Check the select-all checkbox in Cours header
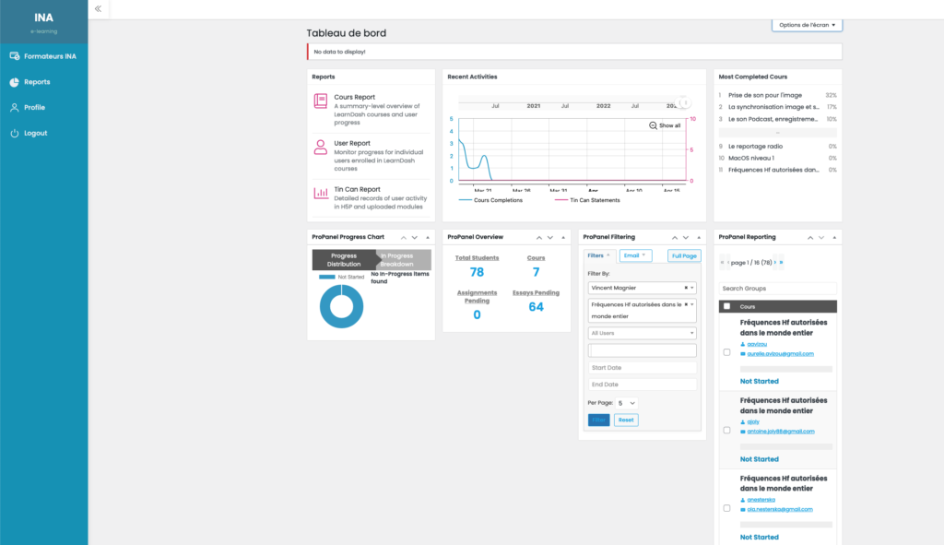This screenshot has width=944, height=545. point(726,306)
